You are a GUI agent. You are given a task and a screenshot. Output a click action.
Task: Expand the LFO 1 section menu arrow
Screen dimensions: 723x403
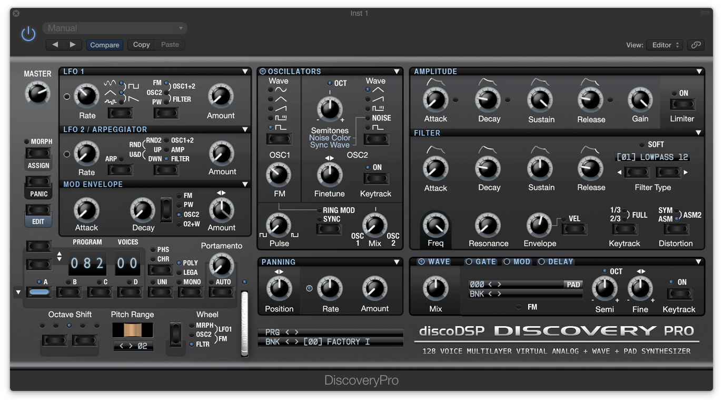tap(245, 72)
